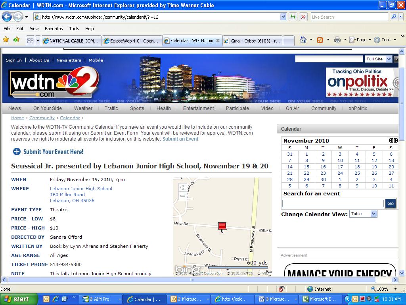406x305 pixels.
Task: Click the Newsletters link
Action: (69, 60)
